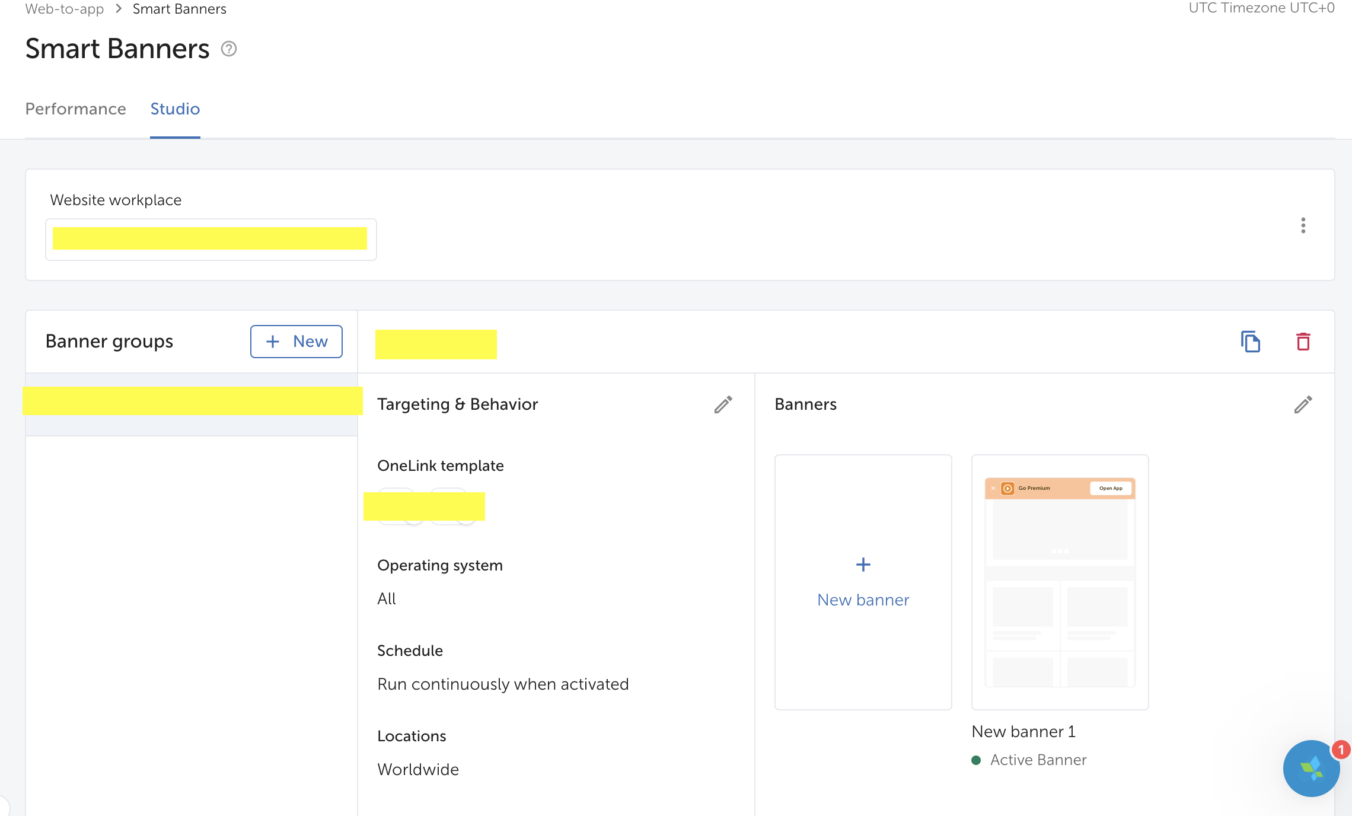This screenshot has height=816, width=1352.
Task: Click the New banner link text
Action: pos(863,600)
